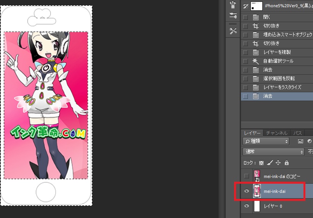Tick history brush box beside レイヤーをラスタライズ
The image size is (313, 218).
point(246,88)
